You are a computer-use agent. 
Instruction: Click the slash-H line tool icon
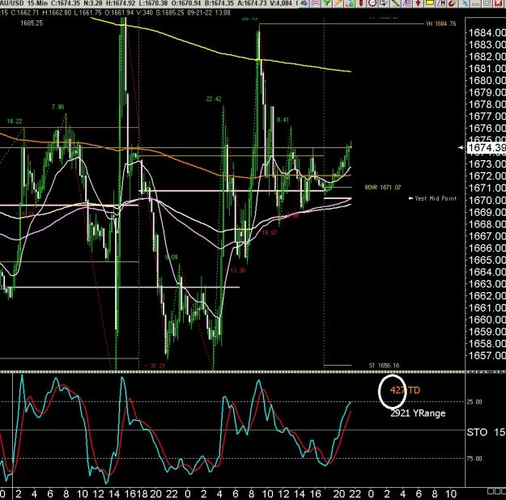(440, 3)
